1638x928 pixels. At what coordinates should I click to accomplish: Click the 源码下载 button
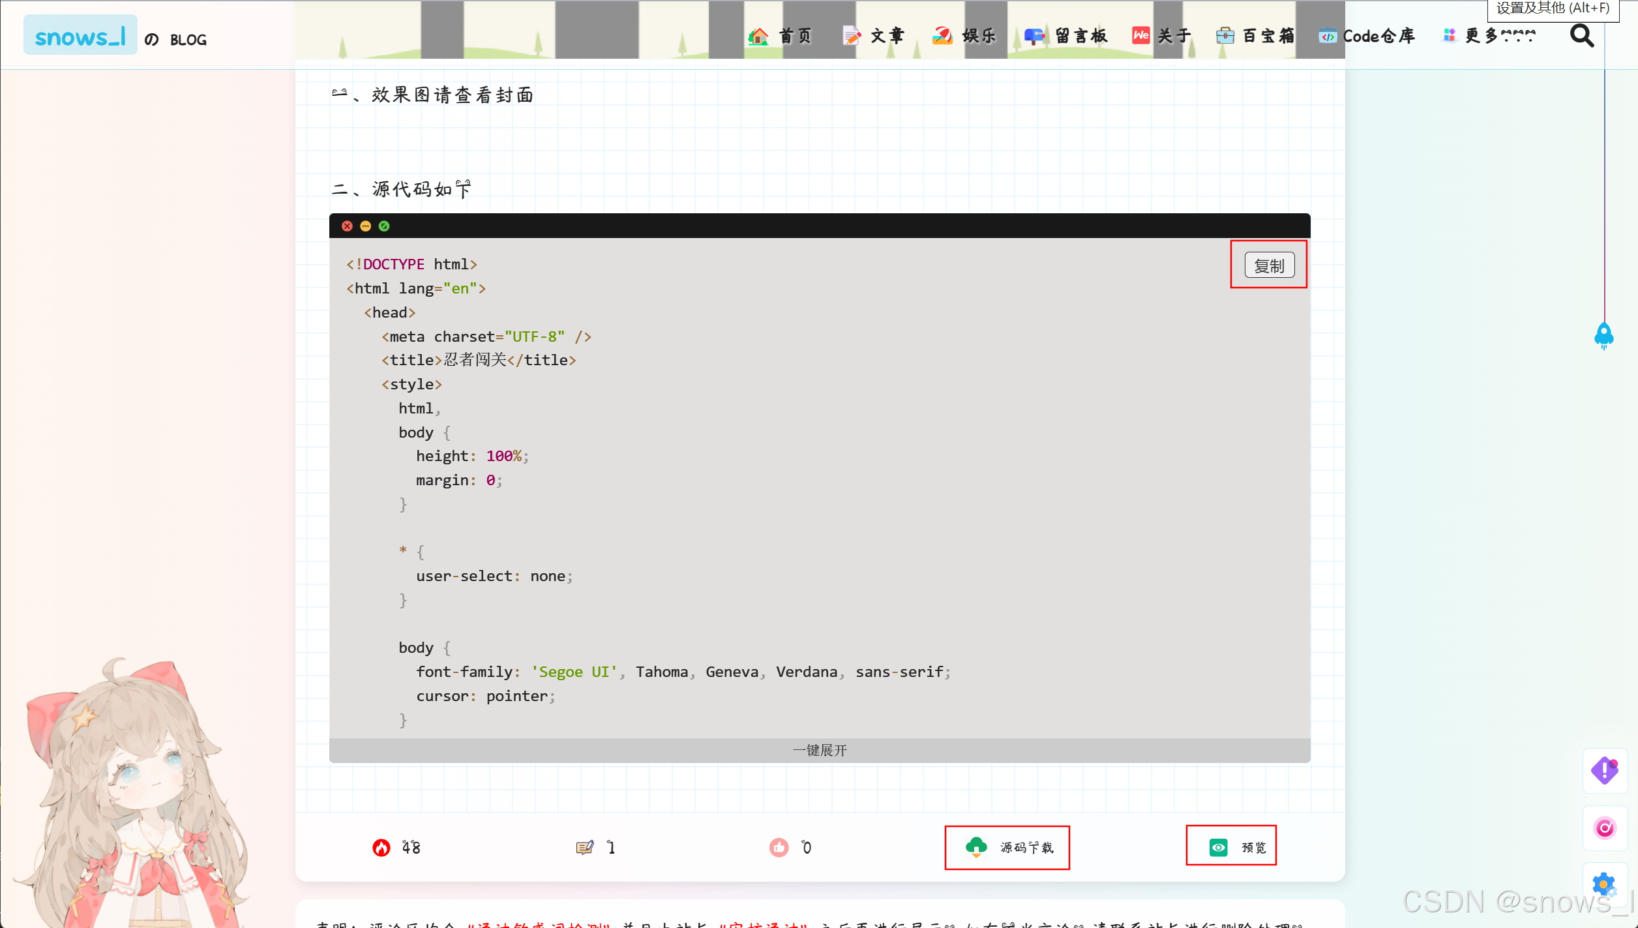point(1026,847)
